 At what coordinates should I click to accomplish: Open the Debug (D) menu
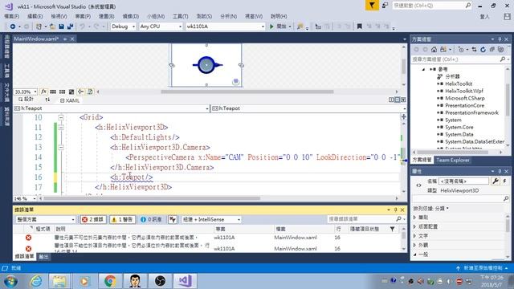pyautogui.click(x=130, y=16)
